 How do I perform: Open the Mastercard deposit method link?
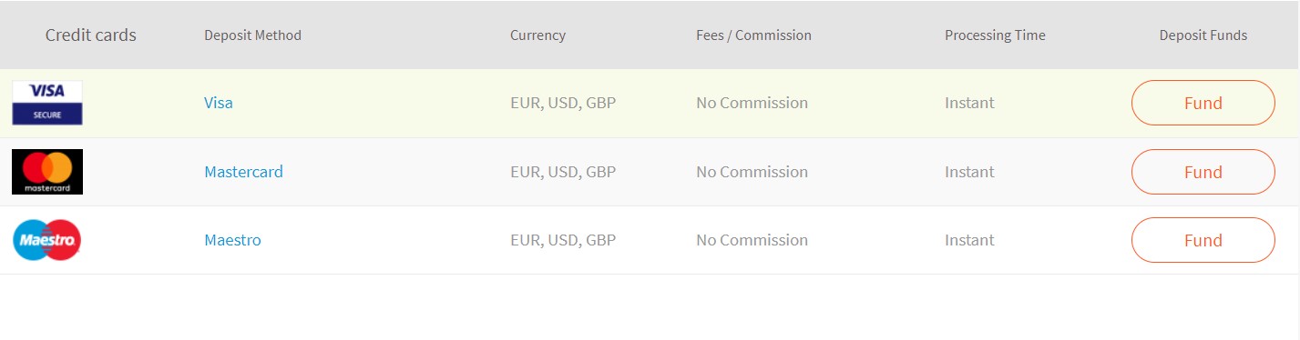(x=243, y=172)
